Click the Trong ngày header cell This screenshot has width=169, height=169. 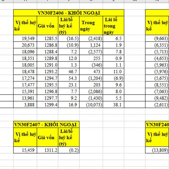coord(91,26)
